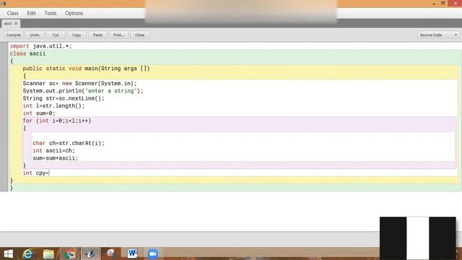Open the taskbar icon between BlueJ and Word
The image size is (462, 260).
click(x=110, y=253)
